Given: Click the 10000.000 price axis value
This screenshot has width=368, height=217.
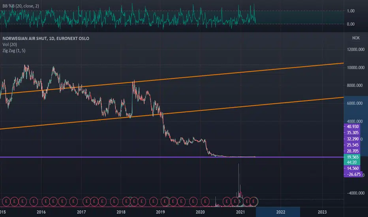Looking at the screenshot, I should tap(356, 67).
